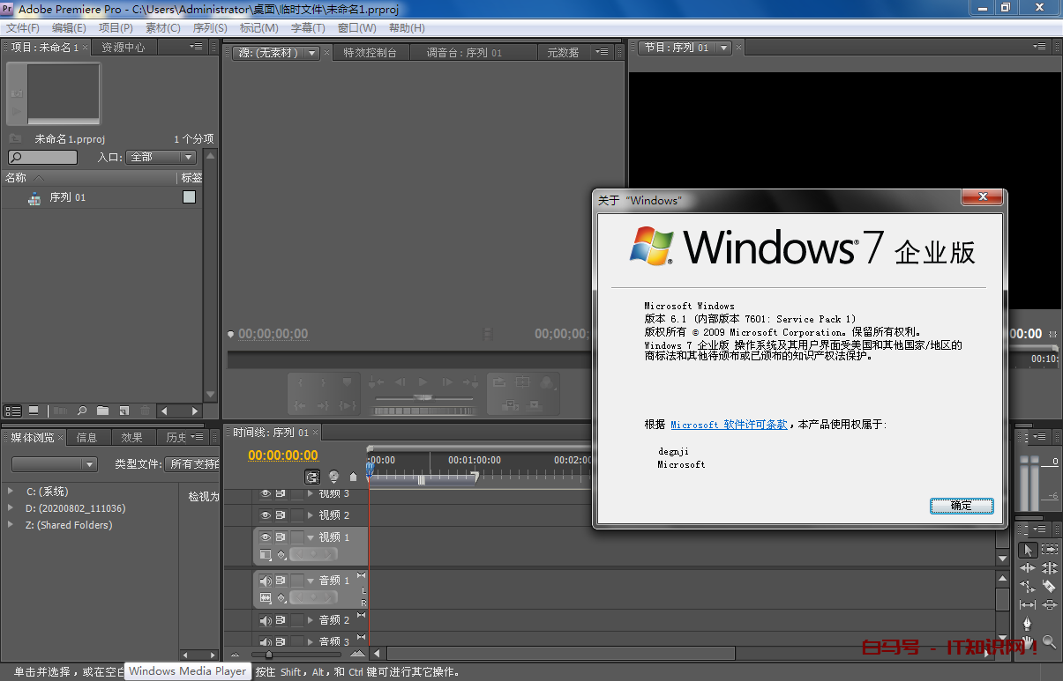
Task: Enable the timeline Snap magnet button
Action: click(x=312, y=477)
